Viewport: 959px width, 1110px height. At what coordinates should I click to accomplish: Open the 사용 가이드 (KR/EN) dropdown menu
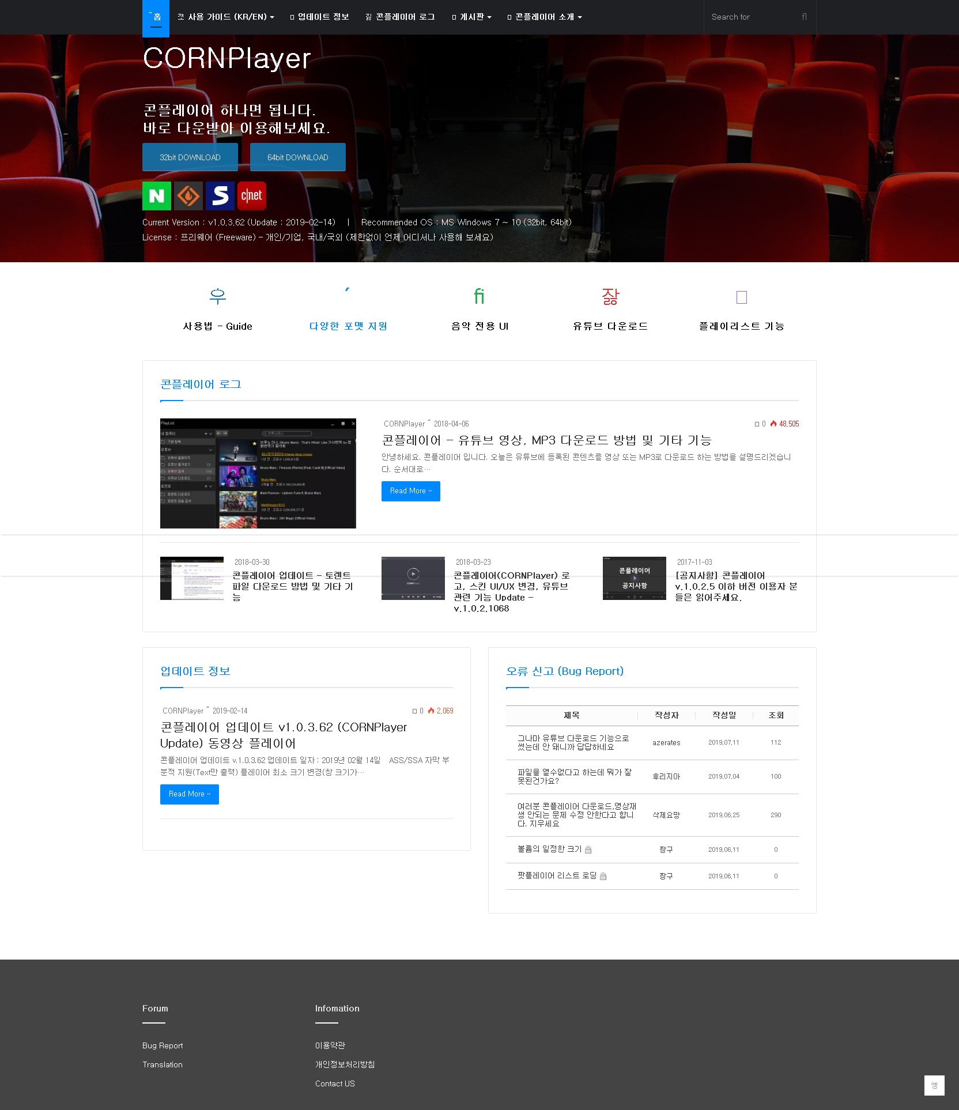point(226,17)
